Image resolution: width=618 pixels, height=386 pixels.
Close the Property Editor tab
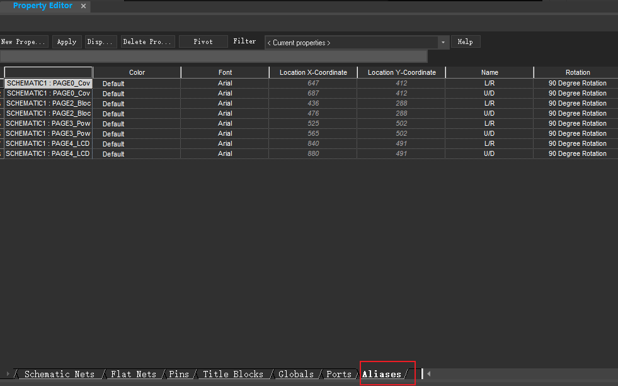coord(83,6)
